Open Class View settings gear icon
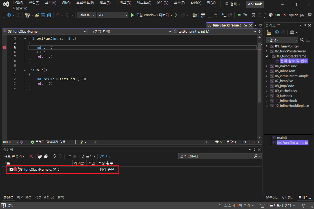The image size is (314, 209). tap(292, 32)
